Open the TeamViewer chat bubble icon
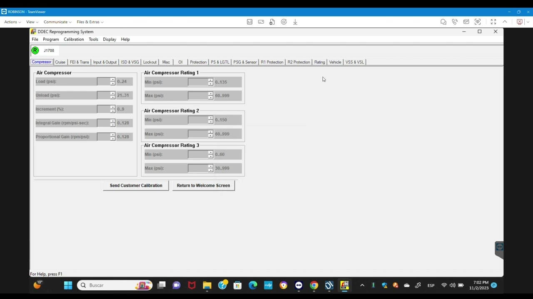The width and height of the screenshot is (533, 299). pyautogui.click(x=443, y=22)
